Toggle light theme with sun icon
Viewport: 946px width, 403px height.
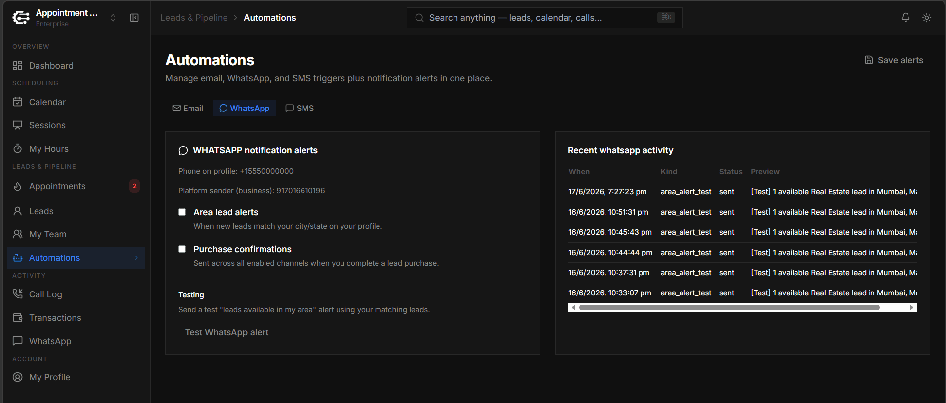point(926,18)
